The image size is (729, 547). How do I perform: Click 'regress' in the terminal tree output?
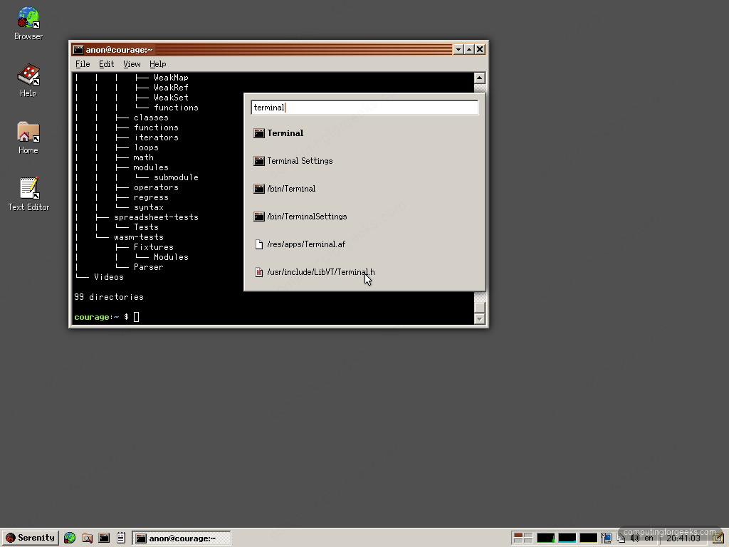click(x=151, y=198)
